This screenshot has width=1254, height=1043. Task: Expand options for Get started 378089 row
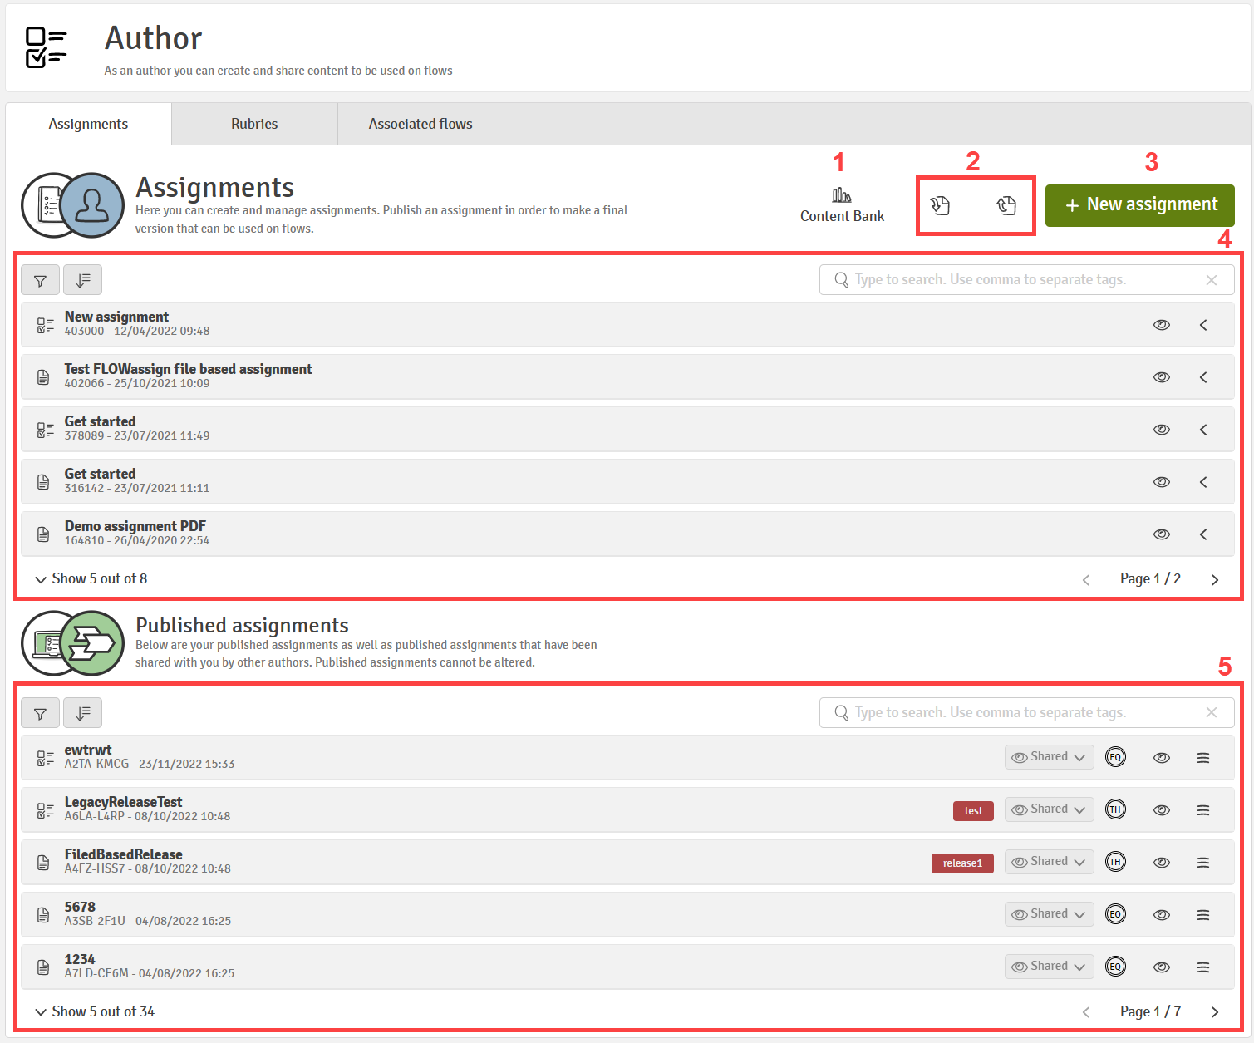pyautogui.click(x=1203, y=430)
